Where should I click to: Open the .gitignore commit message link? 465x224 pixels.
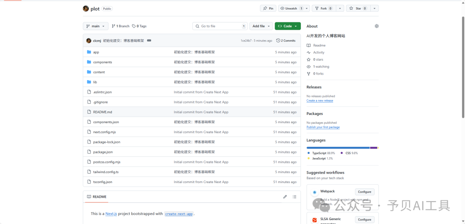pos(201,102)
